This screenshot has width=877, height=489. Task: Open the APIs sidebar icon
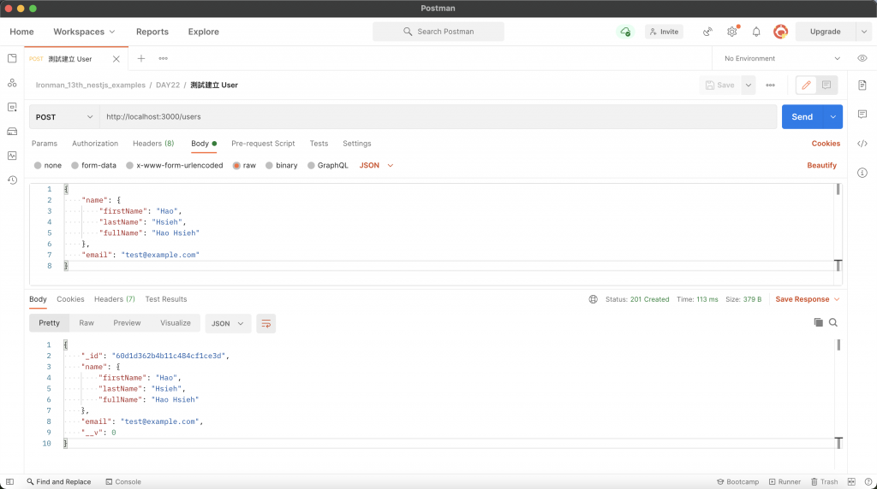(x=12, y=83)
